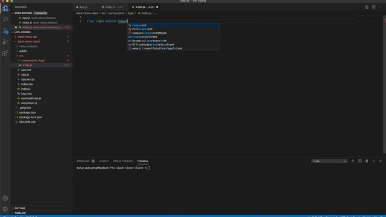Select the zsh terminal dropdown
Viewport: 386px width, 217px height.
(329, 161)
